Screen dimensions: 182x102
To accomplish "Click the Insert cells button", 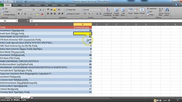I will (x=130, y=11).
